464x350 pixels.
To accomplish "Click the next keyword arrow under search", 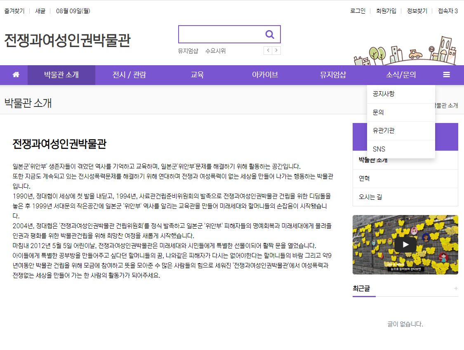I will coord(276,50).
